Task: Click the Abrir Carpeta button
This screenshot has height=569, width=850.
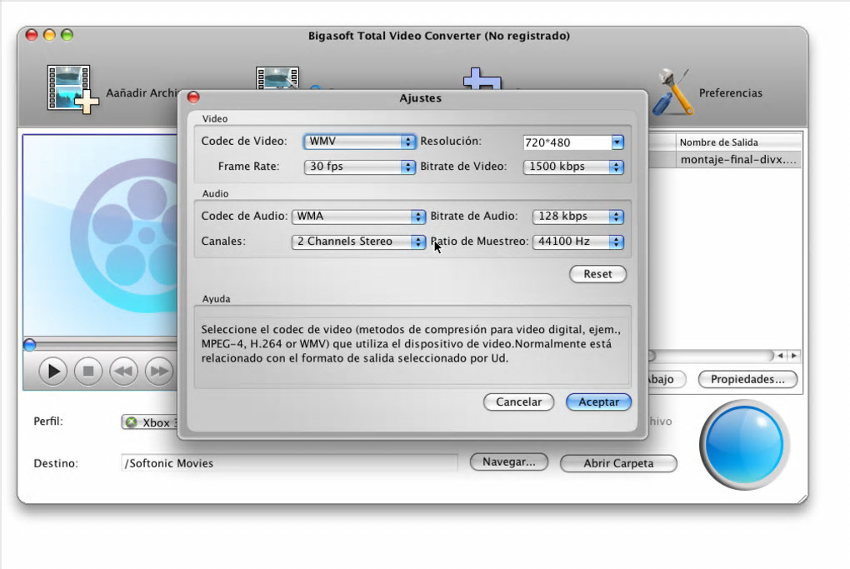Action: [618, 463]
